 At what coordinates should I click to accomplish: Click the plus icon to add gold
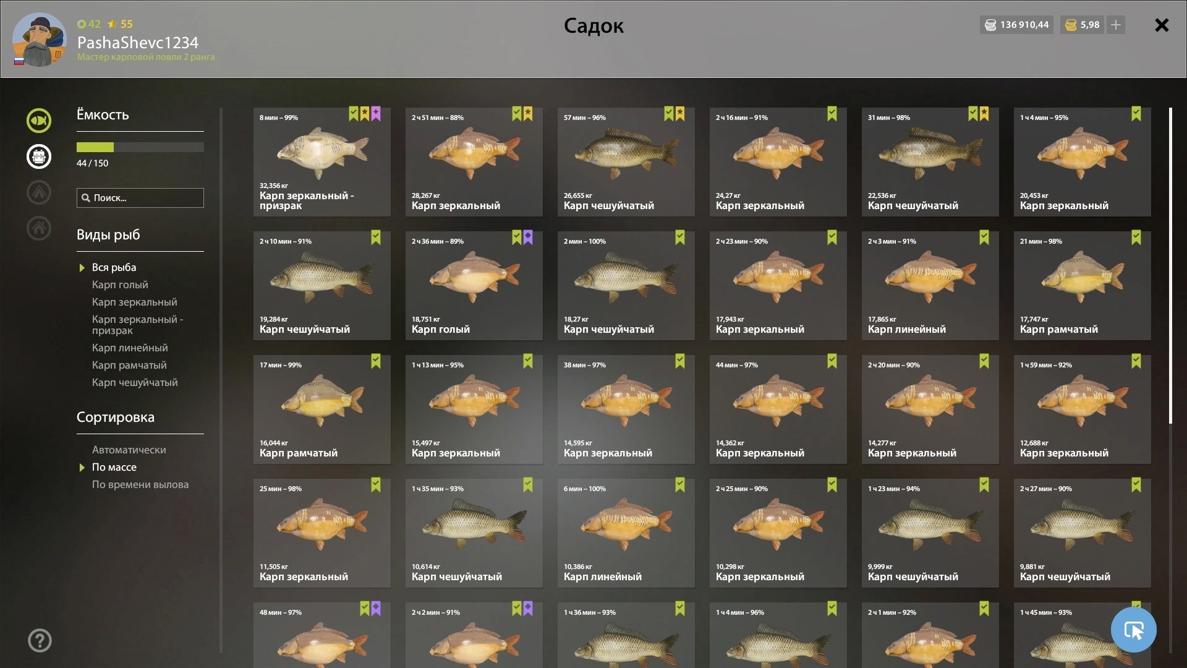pos(1116,25)
